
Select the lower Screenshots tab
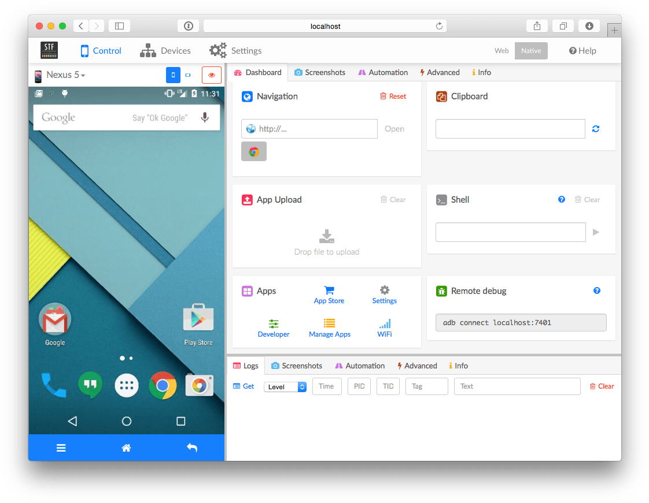coord(296,366)
